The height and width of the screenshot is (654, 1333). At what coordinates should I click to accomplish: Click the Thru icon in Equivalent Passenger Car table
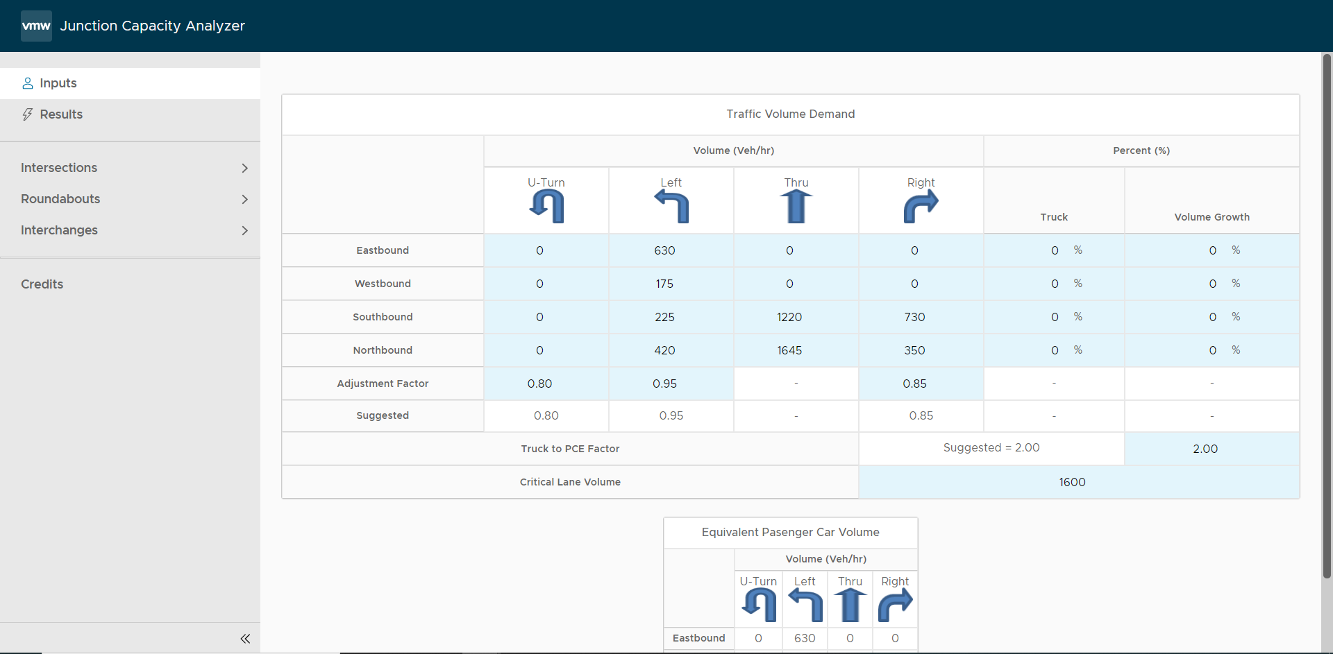[x=850, y=605]
